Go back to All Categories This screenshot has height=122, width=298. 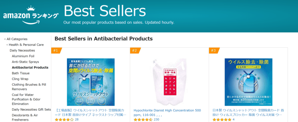[16, 39]
